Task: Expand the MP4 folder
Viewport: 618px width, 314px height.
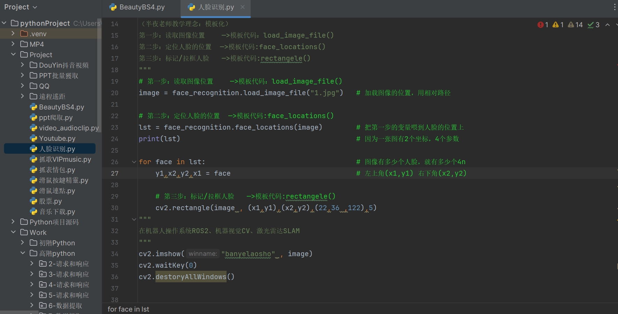Action: click(13, 44)
